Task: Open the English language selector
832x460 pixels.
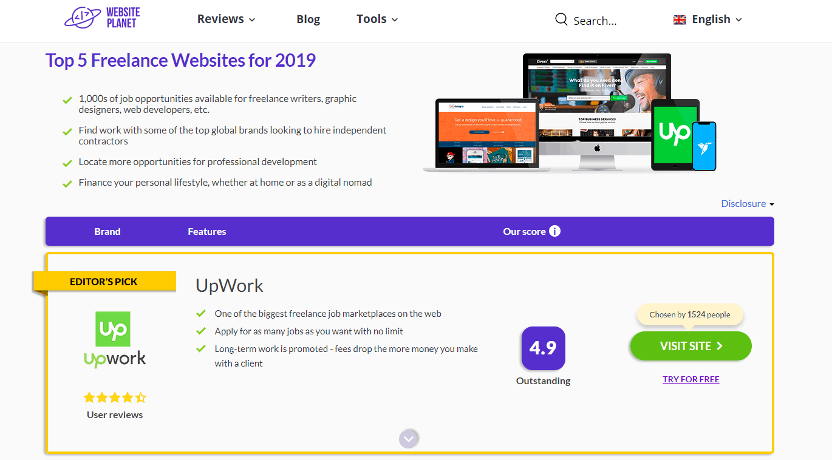Action: (708, 19)
